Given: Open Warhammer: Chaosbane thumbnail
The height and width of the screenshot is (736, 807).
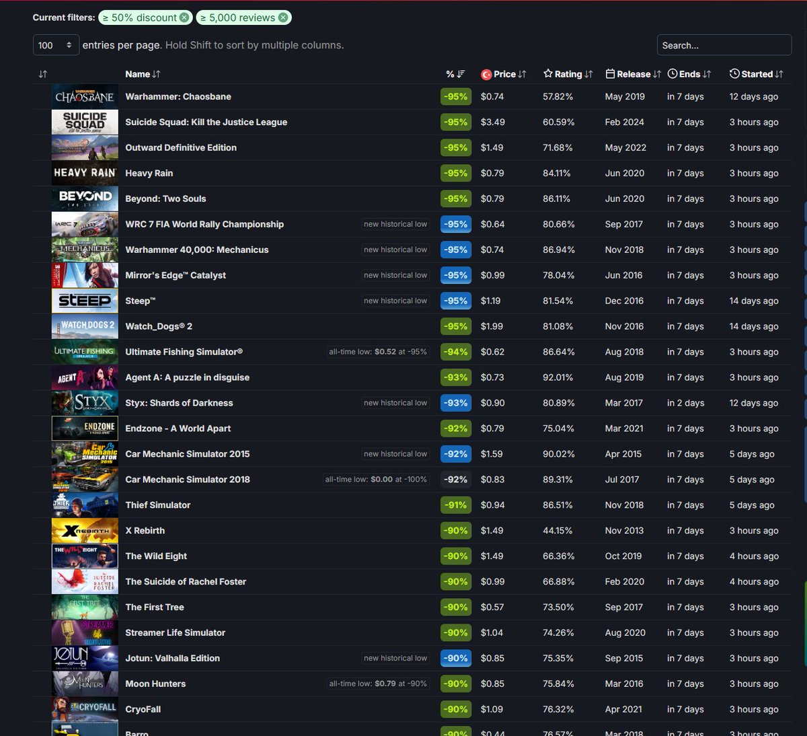Looking at the screenshot, I should 85,97.
